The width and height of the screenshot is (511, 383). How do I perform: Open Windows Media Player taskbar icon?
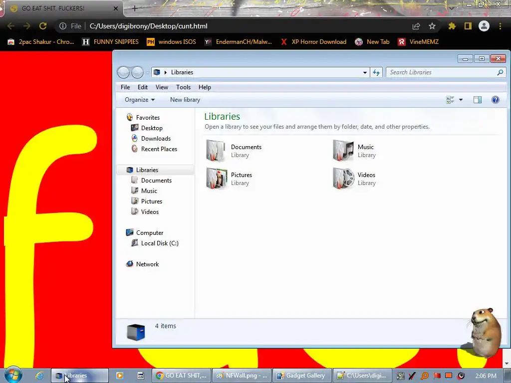coord(120,376)
